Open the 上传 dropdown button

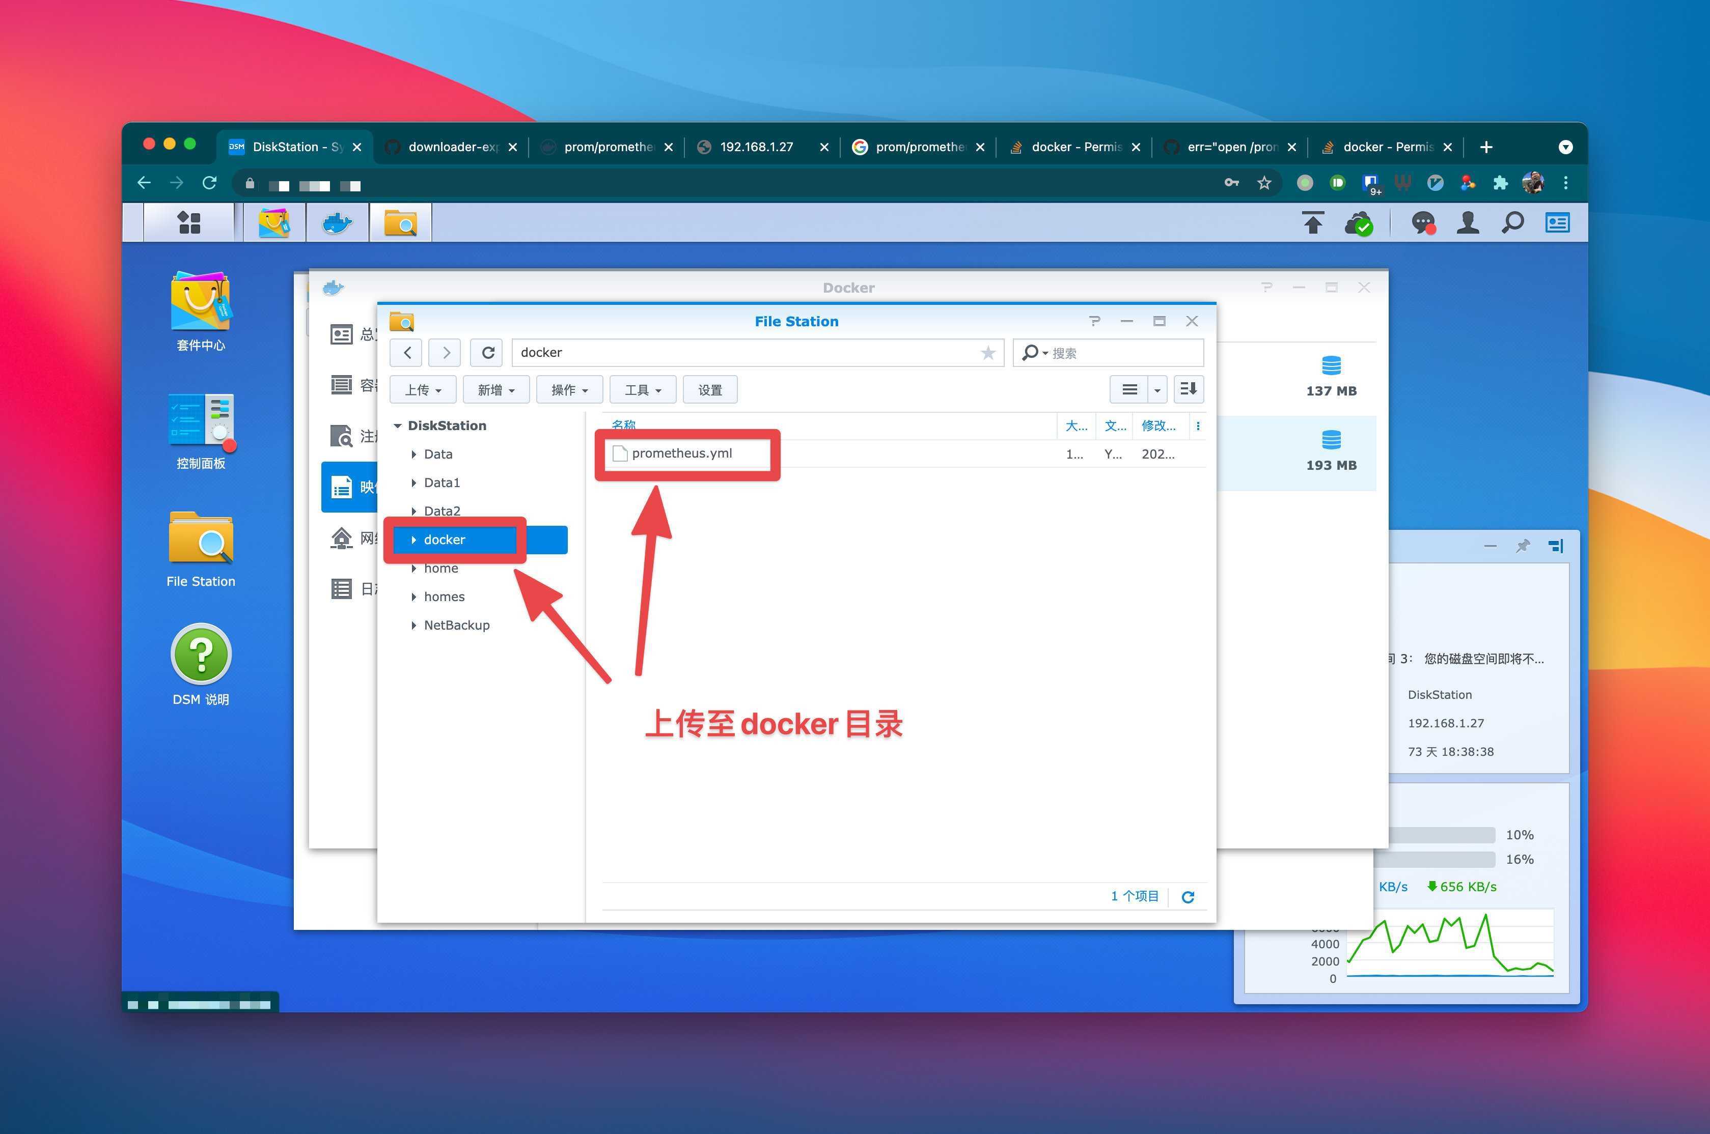click(x=423, y=390)
